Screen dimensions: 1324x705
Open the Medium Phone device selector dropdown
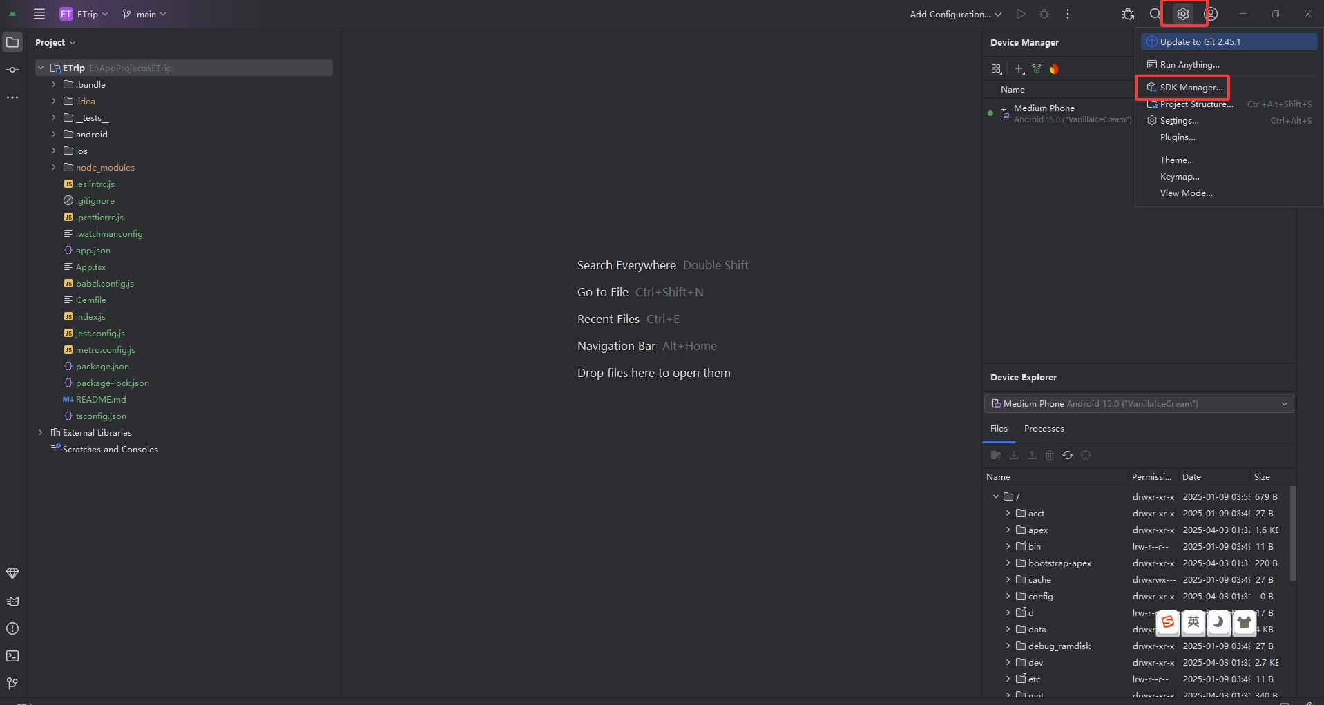pos(1138,403)
